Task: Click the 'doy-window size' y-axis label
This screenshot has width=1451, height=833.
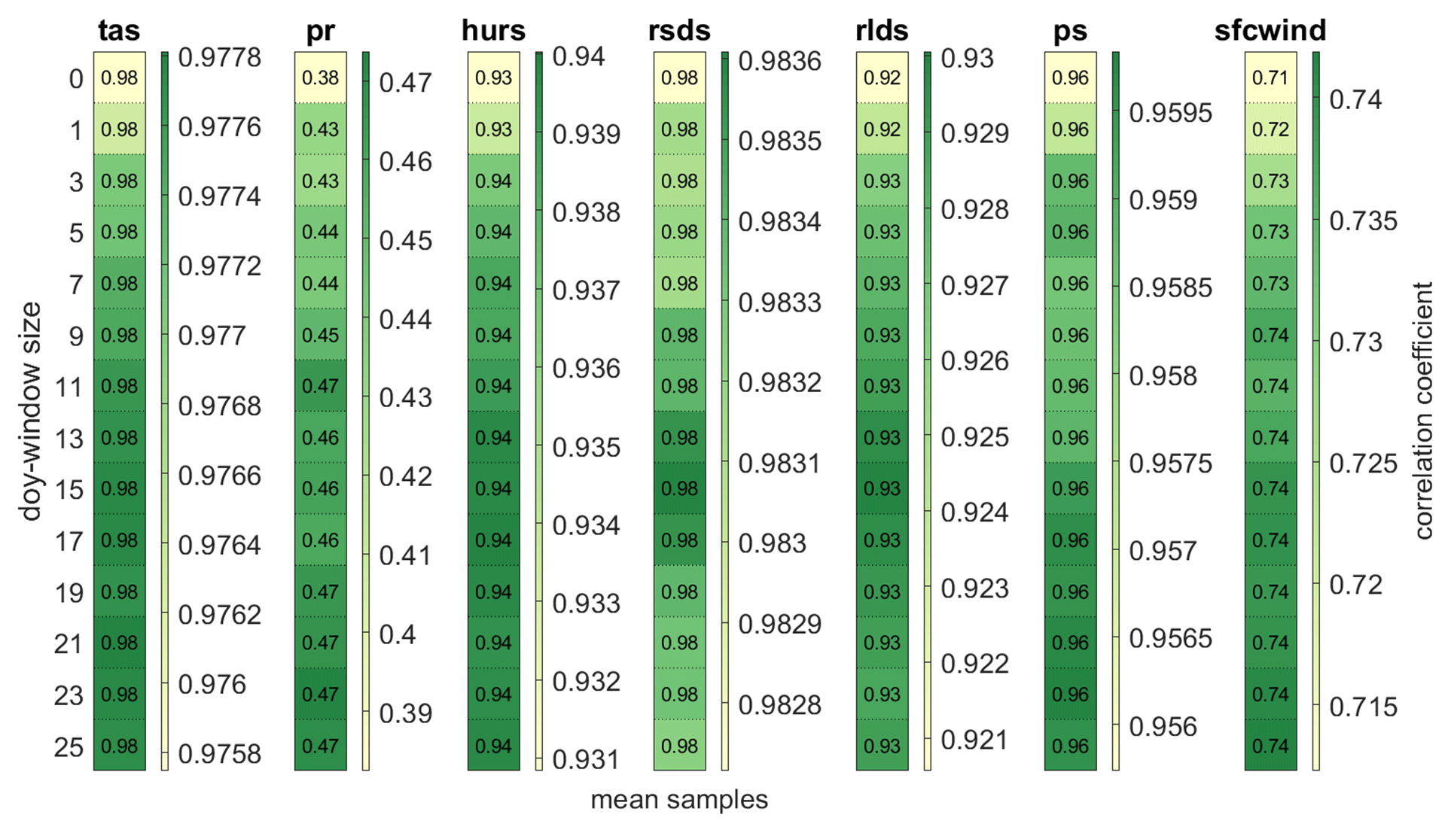Action: 31,411
